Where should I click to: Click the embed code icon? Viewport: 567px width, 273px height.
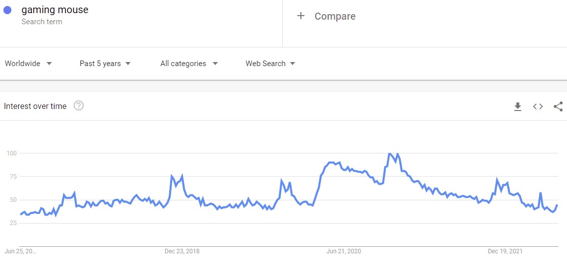pos(538,106)
